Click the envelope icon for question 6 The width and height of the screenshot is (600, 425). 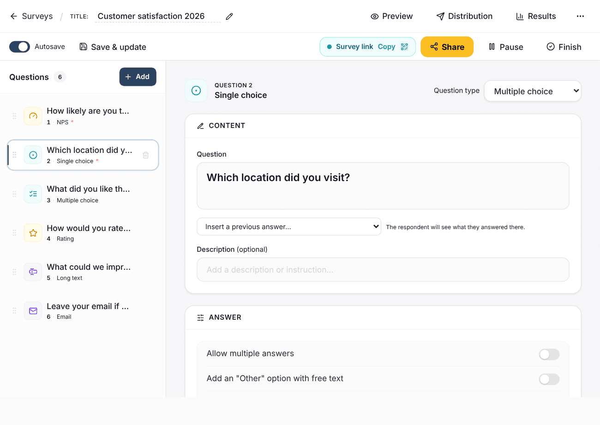click(x=33, y=311)
